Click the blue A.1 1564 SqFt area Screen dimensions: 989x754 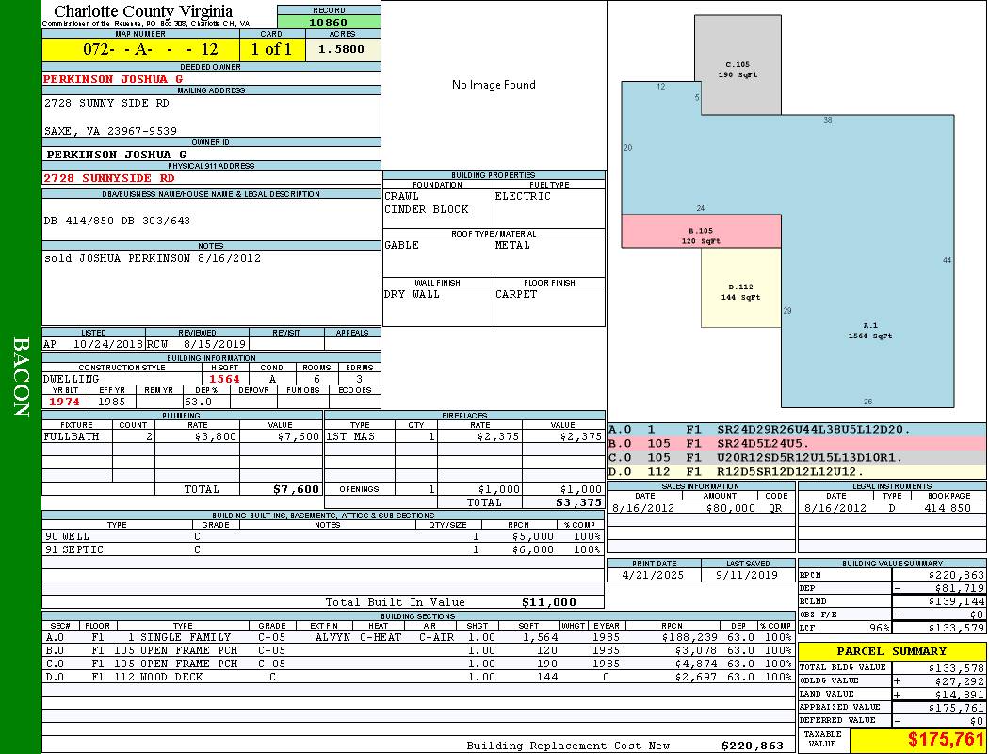pos(868,330)
